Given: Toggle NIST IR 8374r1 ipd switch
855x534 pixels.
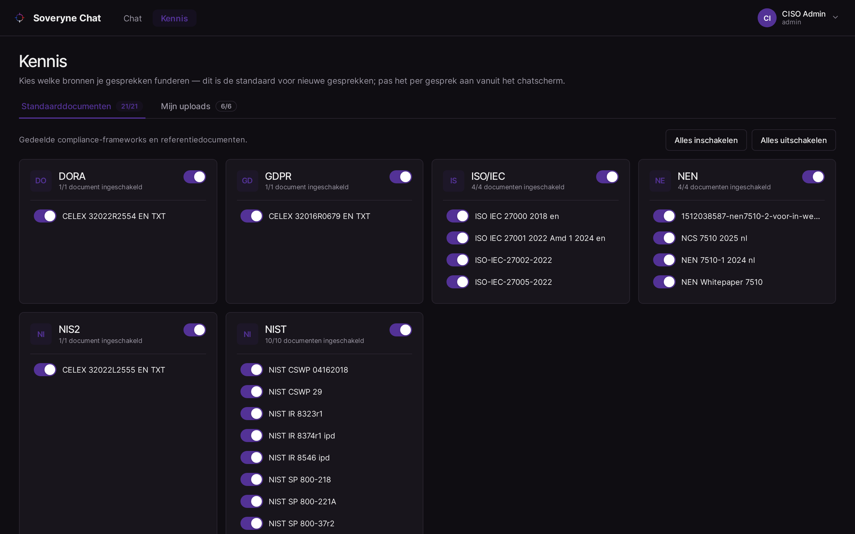Looking at the screenshot, I should tap(251, 436).
